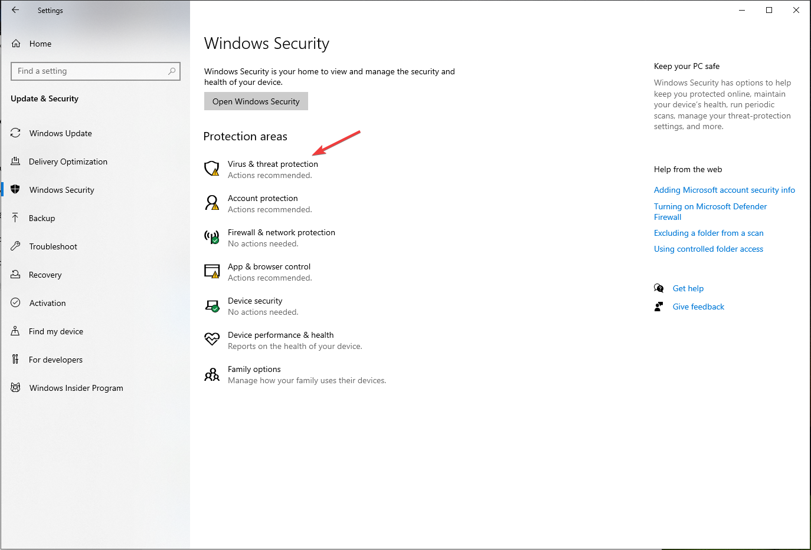Select Recovery in the sidebar
The height and width of the screenshot is (550, 811).
pos(45,275)
